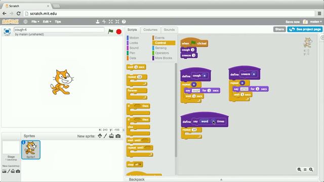Expand the Backpack panel

click(221, 179)
